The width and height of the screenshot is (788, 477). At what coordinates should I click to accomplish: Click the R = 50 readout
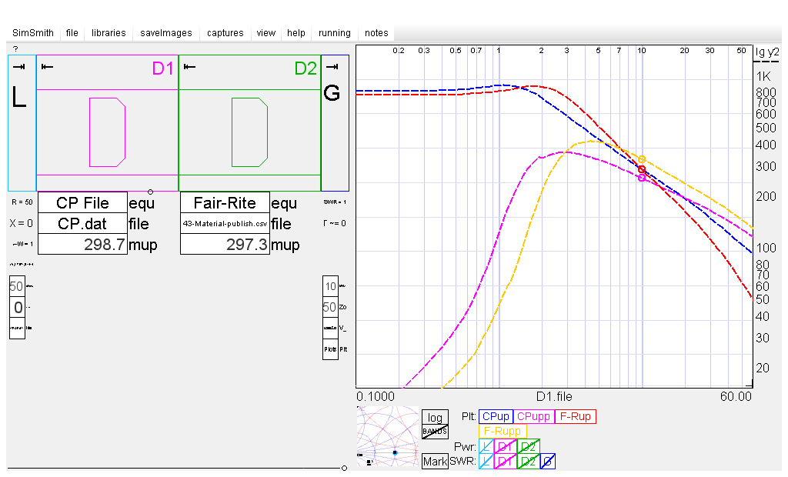coord(22,202)
